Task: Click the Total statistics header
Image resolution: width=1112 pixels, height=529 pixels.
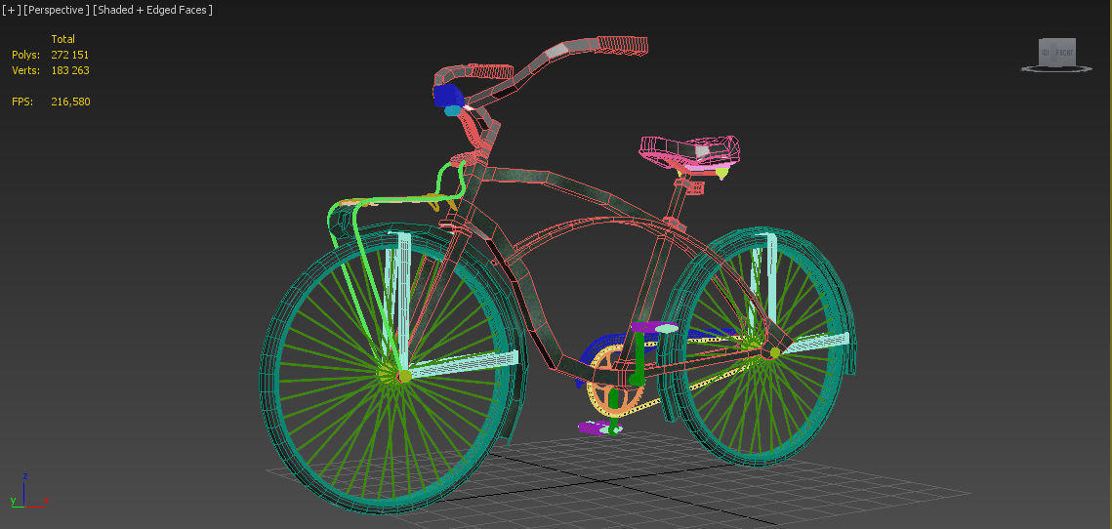Action: point(63,39)
